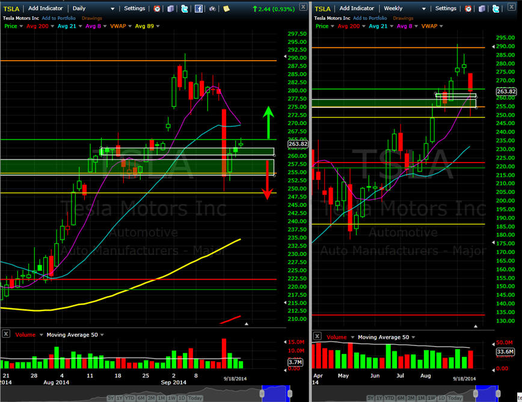Select Today range in Daily chart
Screen dimensions: 522x402
tap(195, 398)
